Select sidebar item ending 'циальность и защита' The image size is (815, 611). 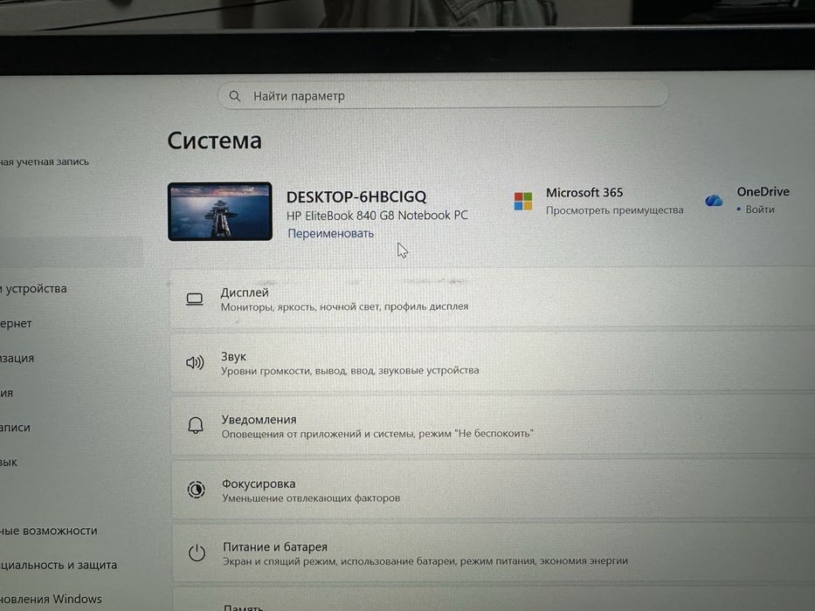59,565
